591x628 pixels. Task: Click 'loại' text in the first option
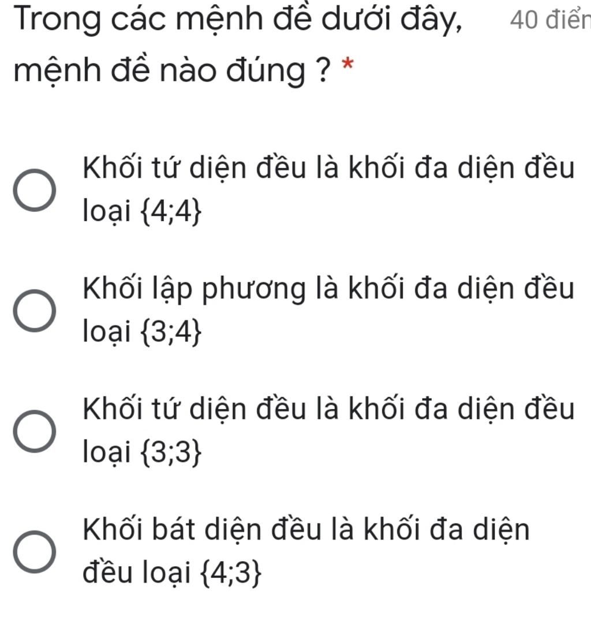coord(107,212)
